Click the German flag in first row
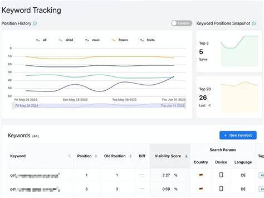The image size is (264, 198). (201, 175)
